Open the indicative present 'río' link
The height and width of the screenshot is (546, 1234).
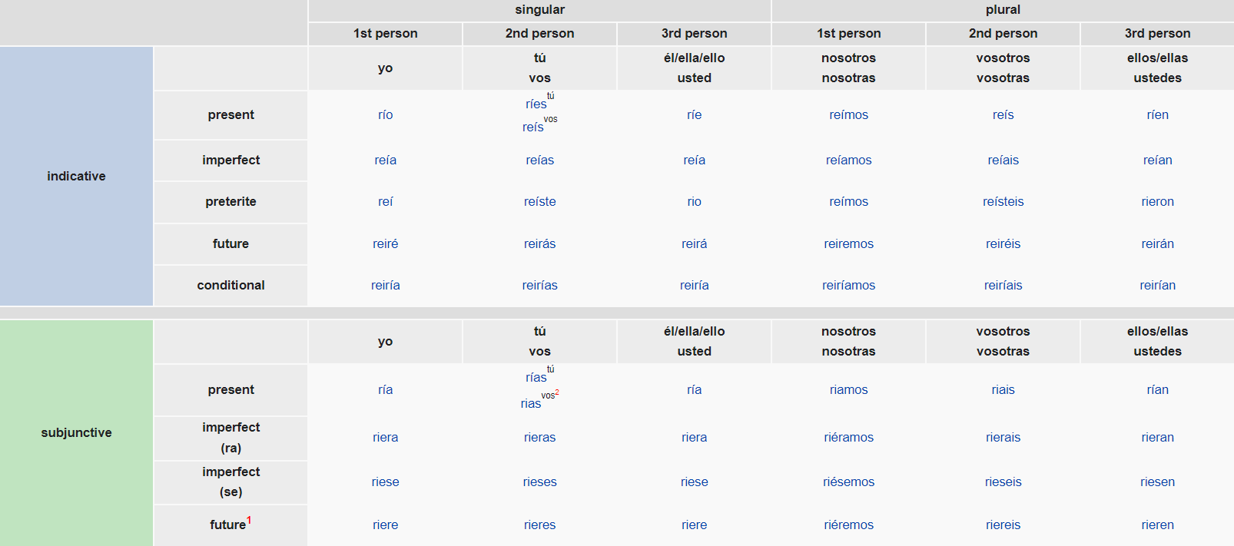385,115
